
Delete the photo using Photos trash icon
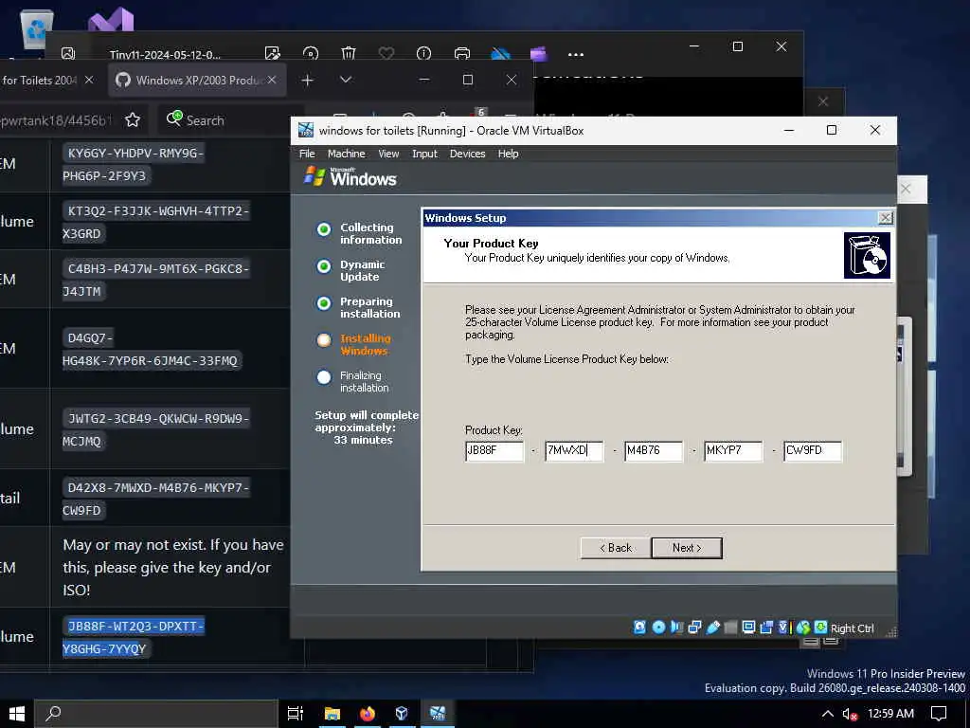point(349,53)
